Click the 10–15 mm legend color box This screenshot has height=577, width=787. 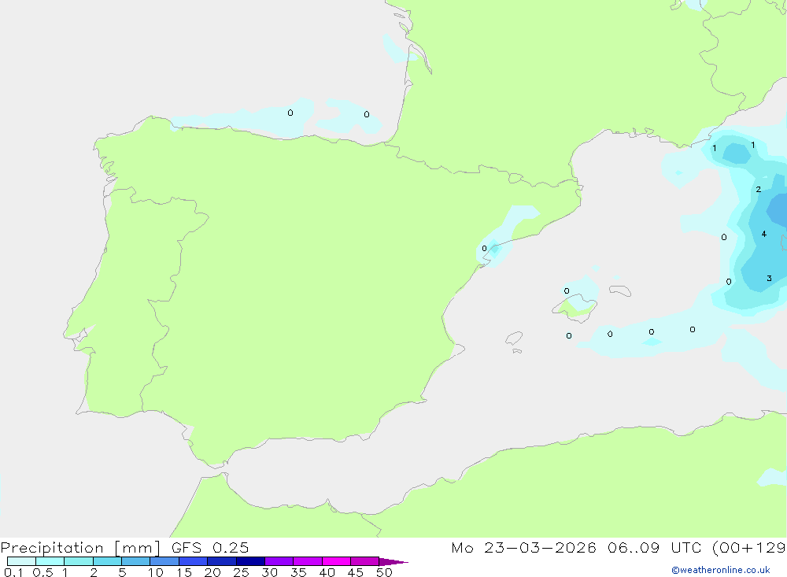164,561
